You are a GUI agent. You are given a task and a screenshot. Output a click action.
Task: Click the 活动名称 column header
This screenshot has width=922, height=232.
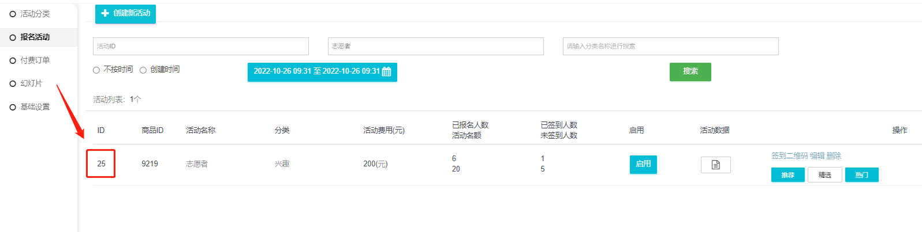200,130
